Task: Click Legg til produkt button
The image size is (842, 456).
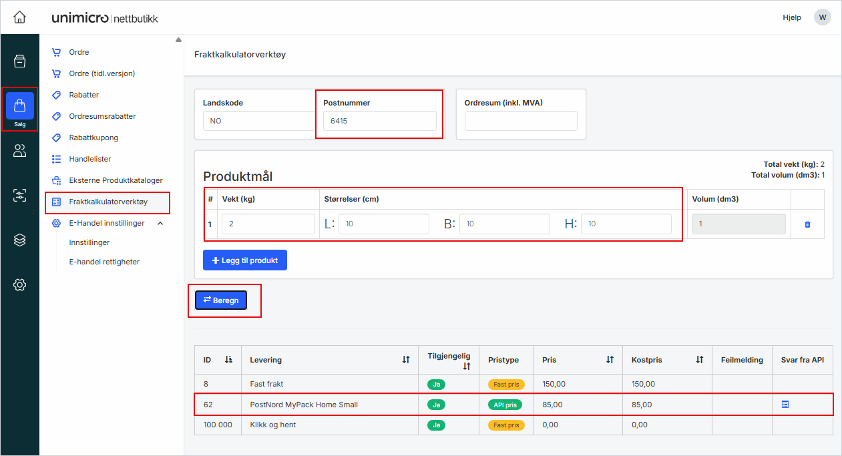Action: coord(244,260)
